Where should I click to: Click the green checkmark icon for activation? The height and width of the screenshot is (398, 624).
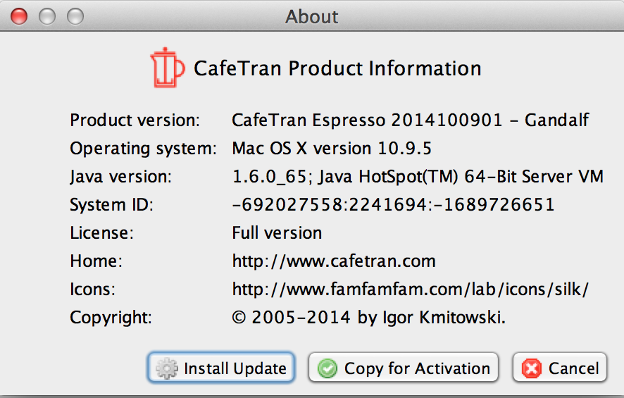(327, 368)
